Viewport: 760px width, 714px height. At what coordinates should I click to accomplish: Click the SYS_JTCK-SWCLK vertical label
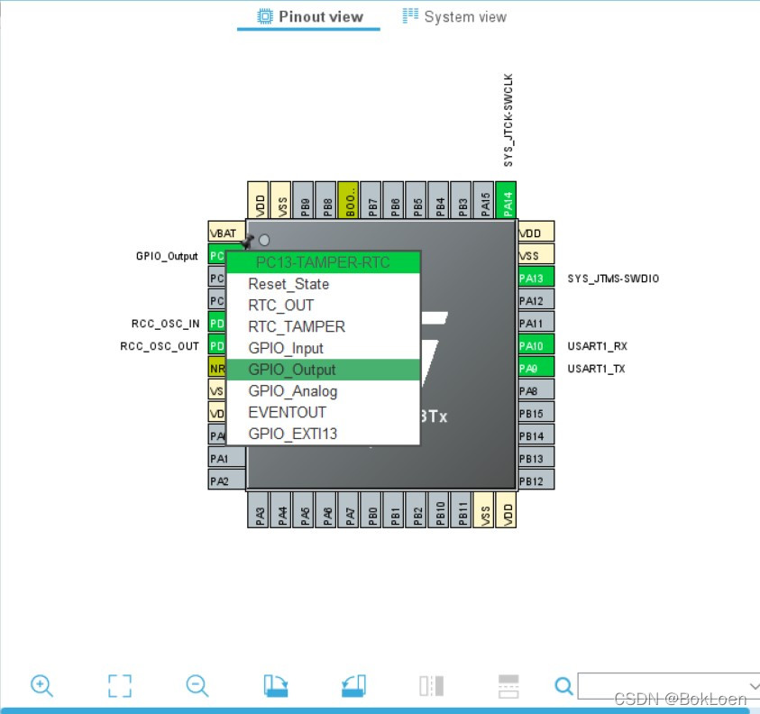click(x=508, y=120)
